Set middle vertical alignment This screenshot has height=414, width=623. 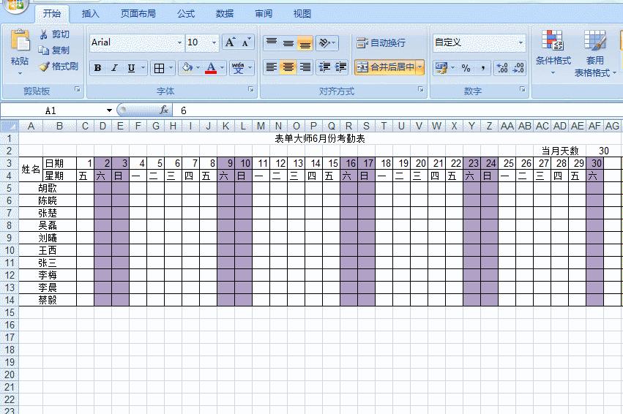point(288,42)
